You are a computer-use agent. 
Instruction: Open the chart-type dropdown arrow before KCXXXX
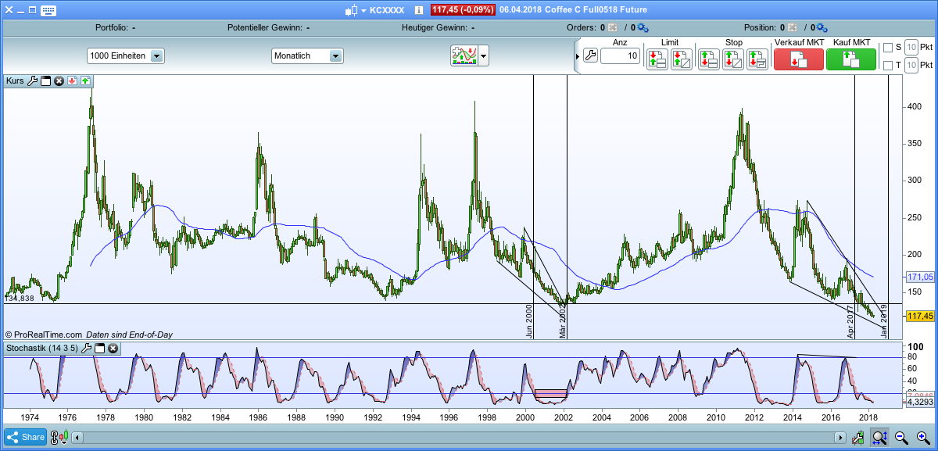(x=363, y=11)
